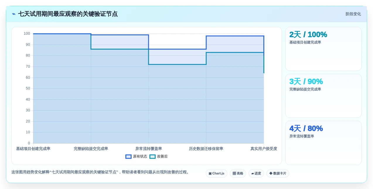Click x-axis label 基础项目创建完成率
This screenshot has width=373, height=189.
[33, 149]
